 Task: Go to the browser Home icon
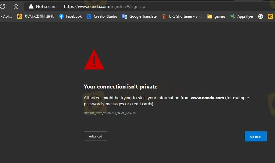pyautogui.click(x=16, y=6)
